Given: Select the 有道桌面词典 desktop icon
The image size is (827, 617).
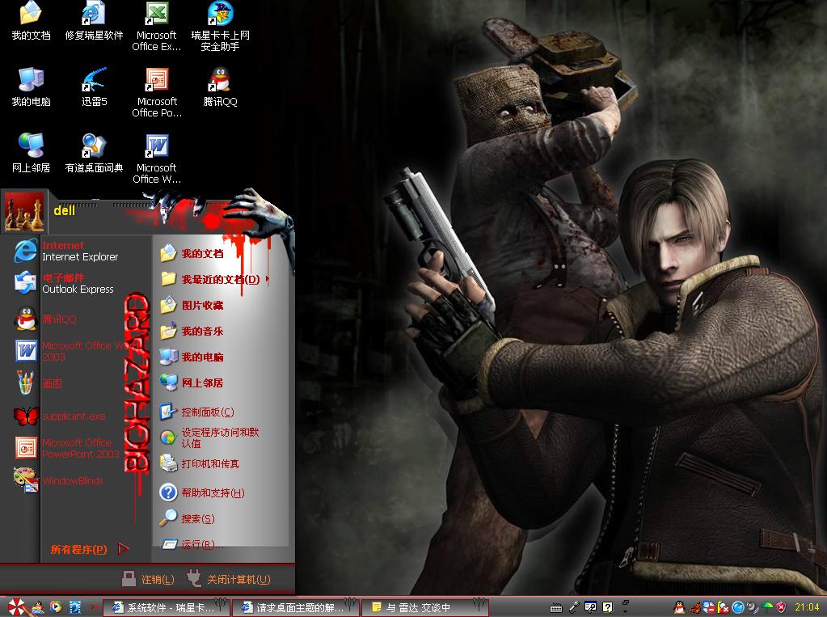Looking at the screenshot, I should 94,153.
